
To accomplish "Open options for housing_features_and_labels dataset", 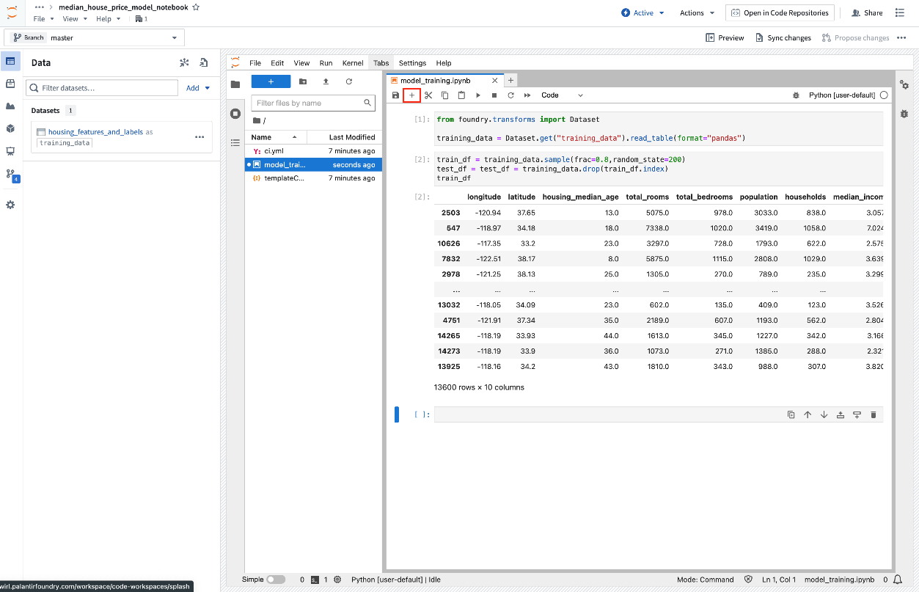I will point(199,136).
